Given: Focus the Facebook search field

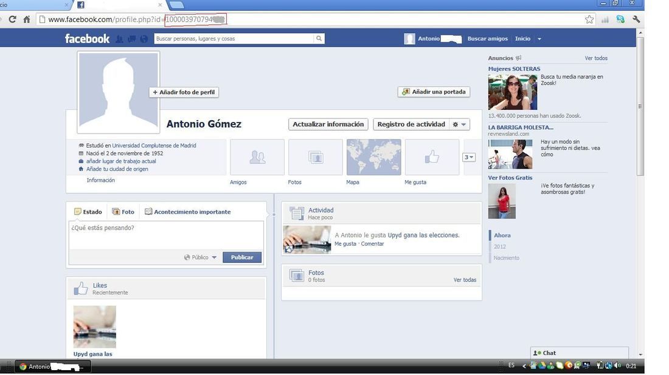Looking at the screenshot, I should 234,38.
